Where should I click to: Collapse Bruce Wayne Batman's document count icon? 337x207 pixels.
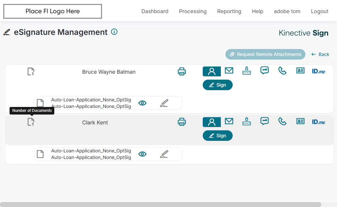tap(31, 71)
